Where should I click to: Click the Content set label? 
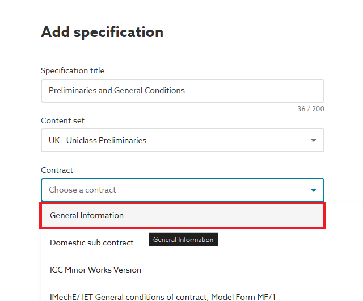62,120
